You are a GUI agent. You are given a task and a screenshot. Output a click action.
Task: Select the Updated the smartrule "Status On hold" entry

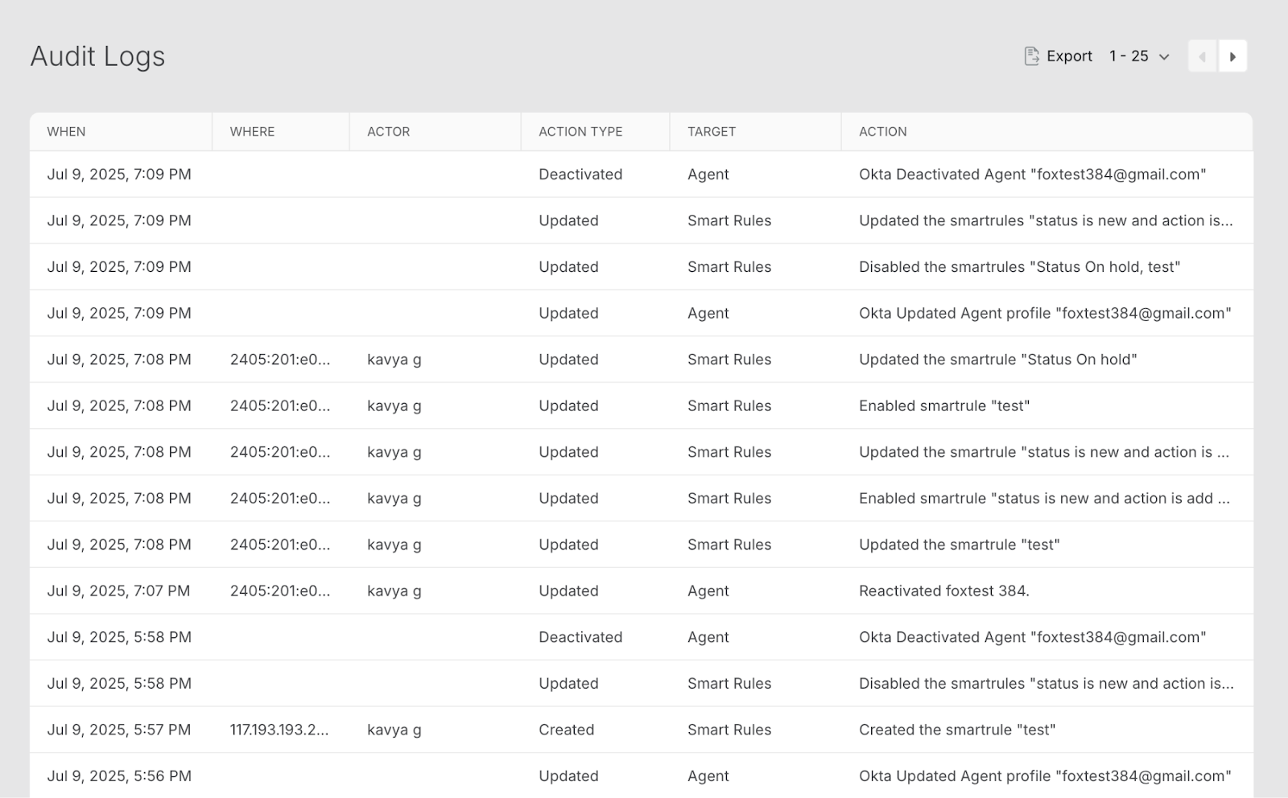click(x=997, y=360)
